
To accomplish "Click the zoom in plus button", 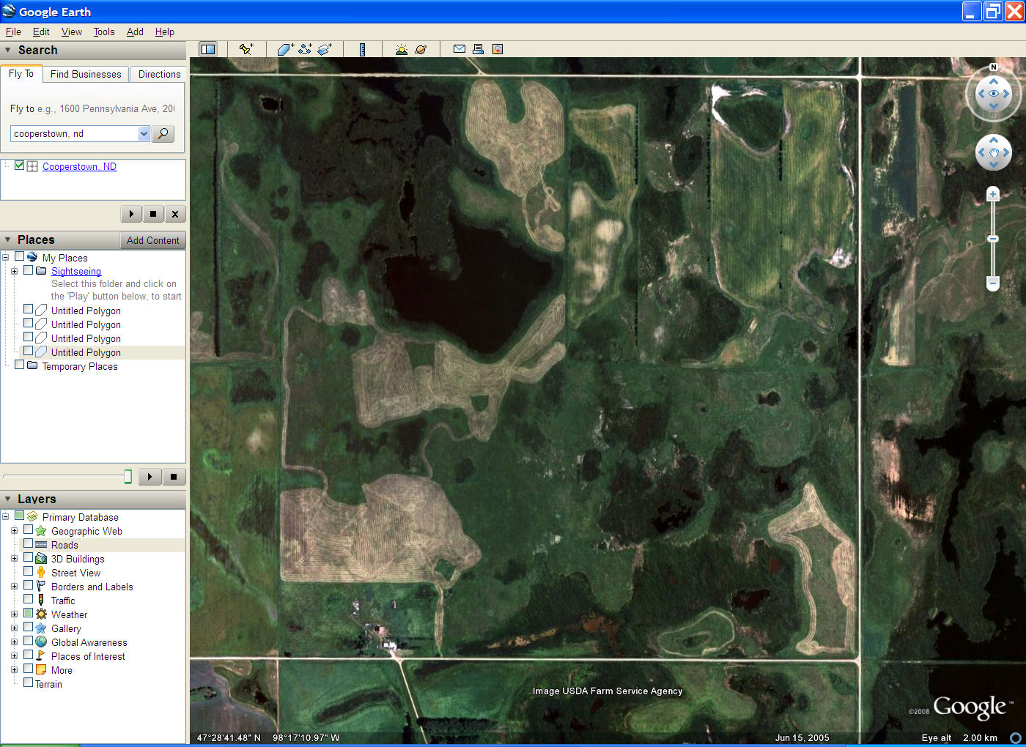I will click(x=993, y=194).
